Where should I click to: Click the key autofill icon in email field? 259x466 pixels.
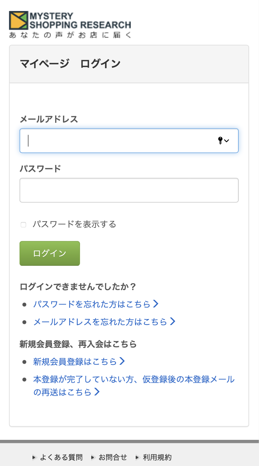(x=220, y=140)
